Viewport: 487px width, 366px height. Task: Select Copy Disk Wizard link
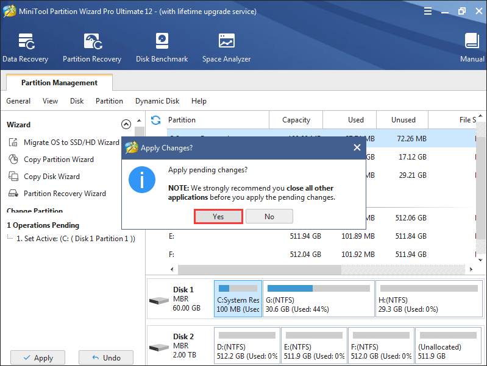pos(52,177)
